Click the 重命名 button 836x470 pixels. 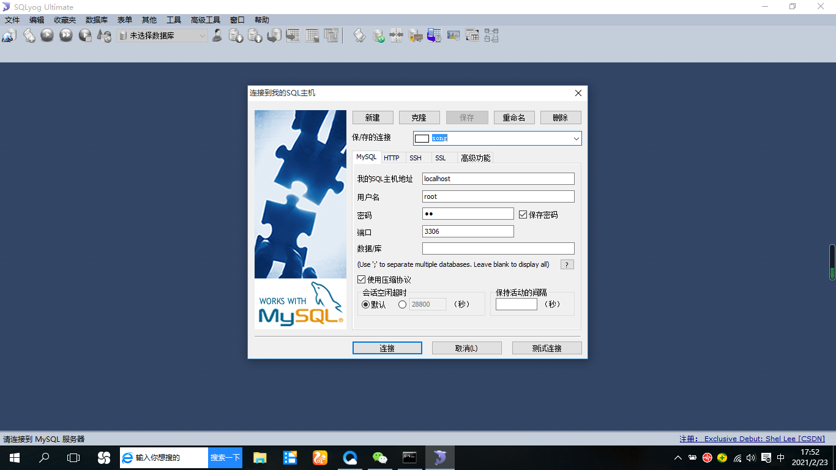coord(514,117)
